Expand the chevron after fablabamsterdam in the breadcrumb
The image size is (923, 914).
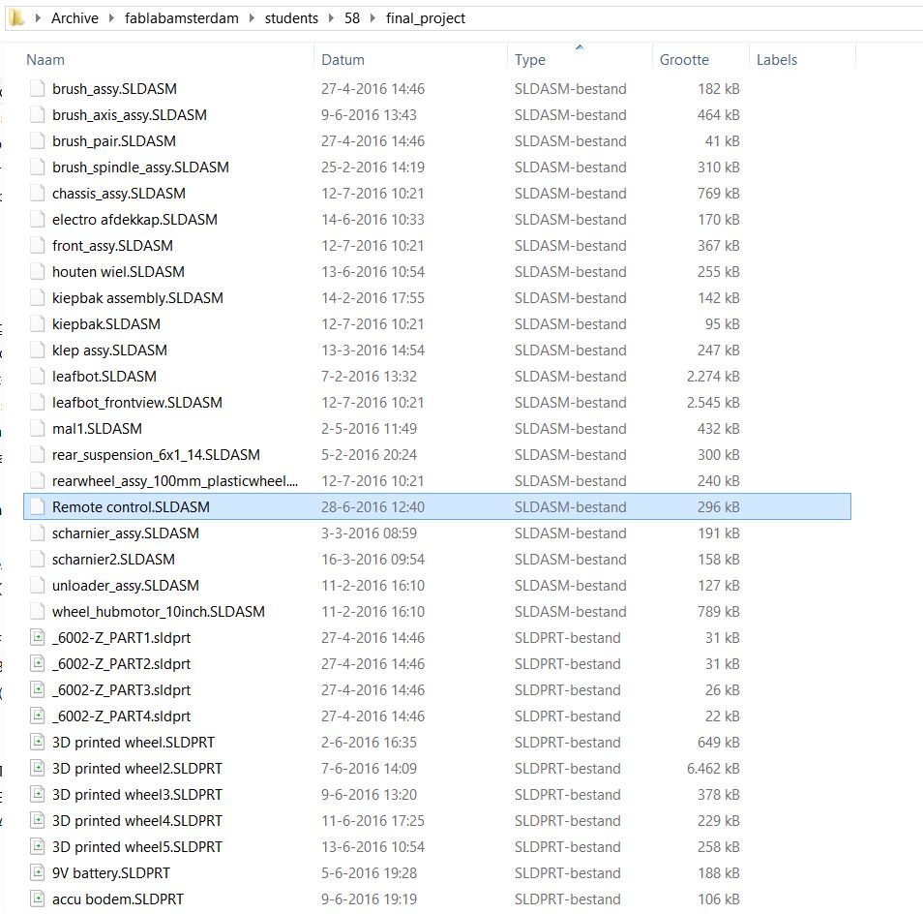(252, 18)
